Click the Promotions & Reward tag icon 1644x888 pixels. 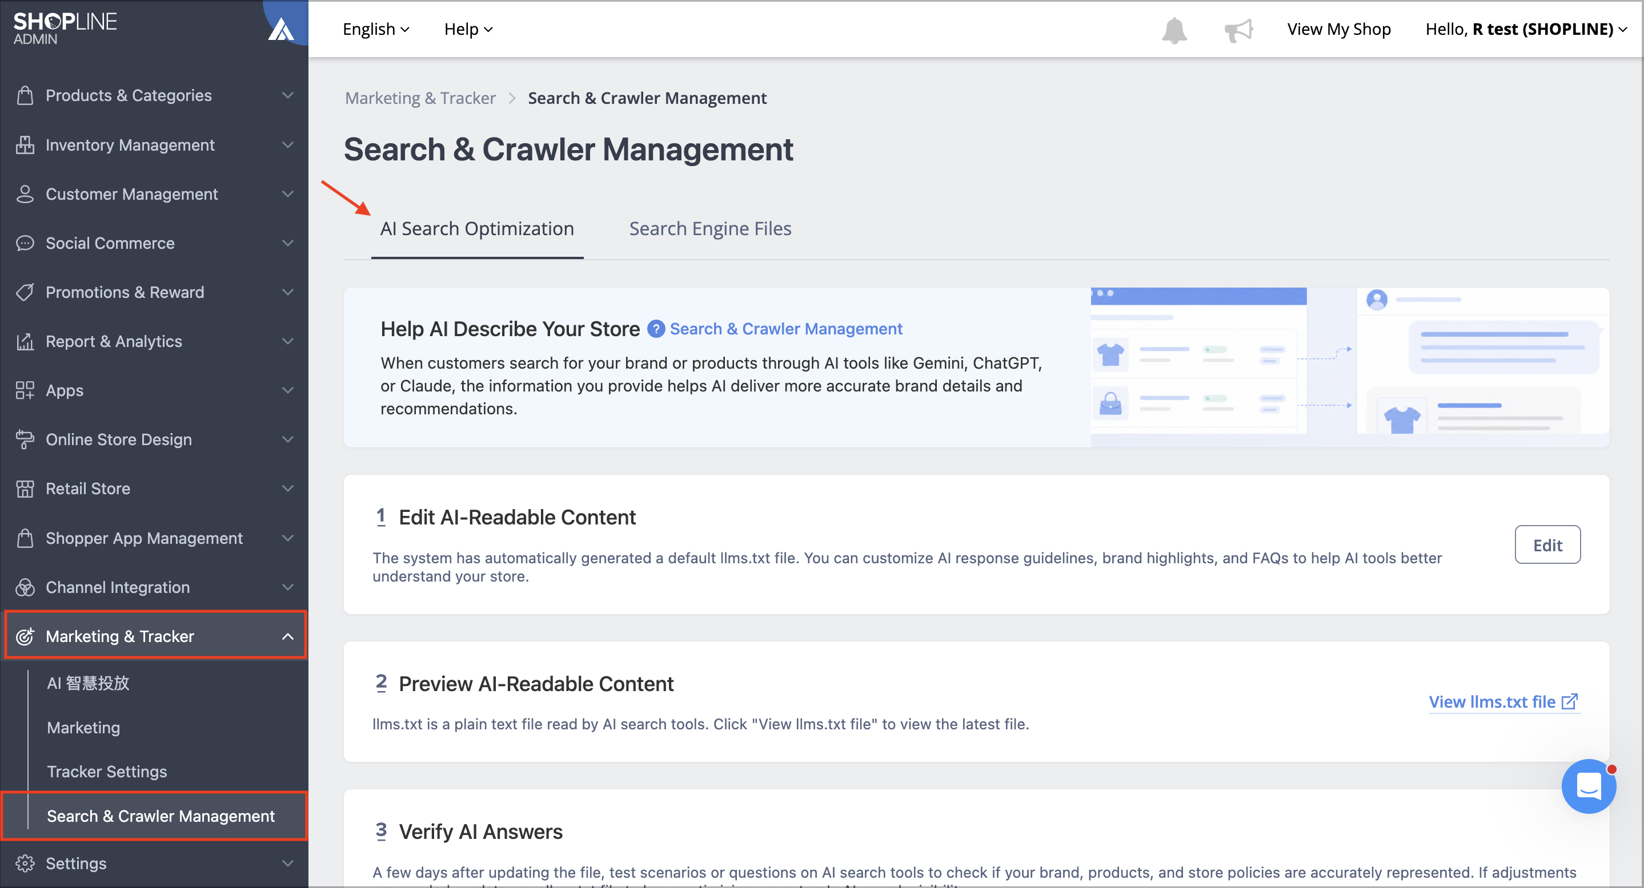25,293
